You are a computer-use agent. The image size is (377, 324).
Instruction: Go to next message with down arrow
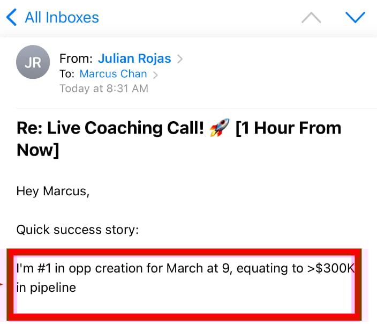click(355, 18)
